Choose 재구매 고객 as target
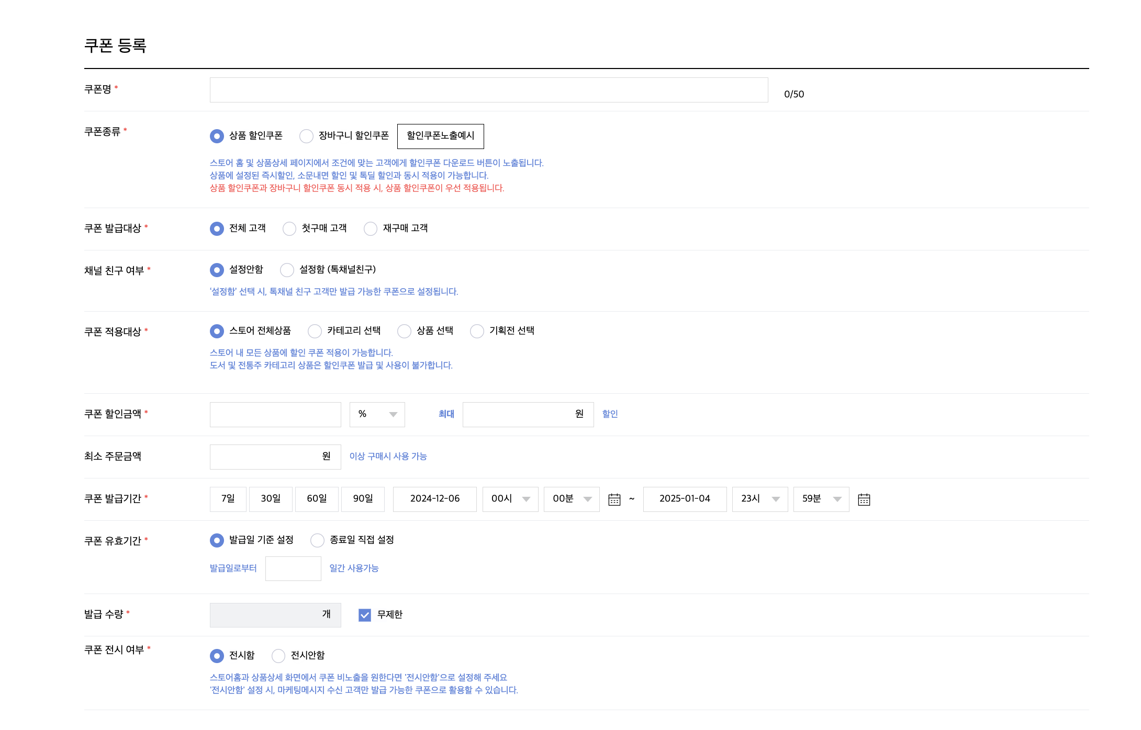The image size is (1141, 730). pyautogui.click(x=371, y=229)
